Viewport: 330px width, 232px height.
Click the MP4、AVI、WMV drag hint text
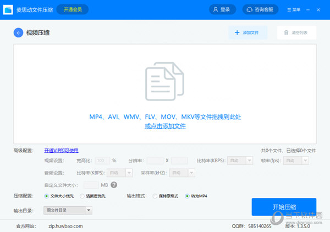tap(165, 117)
